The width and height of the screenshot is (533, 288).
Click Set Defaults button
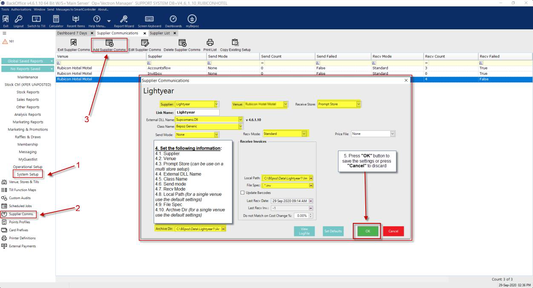[x=333, y=231]
